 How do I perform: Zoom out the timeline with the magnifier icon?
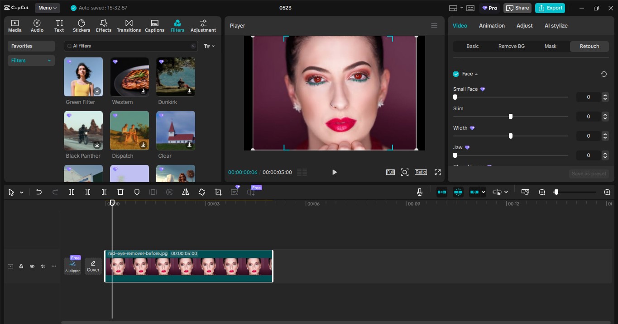coord(542,192)
